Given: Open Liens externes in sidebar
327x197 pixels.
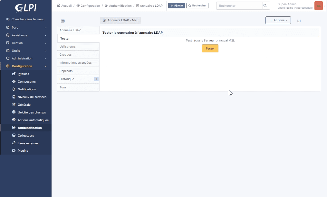Looking at the screenshot, I should (x=28, y=143).
